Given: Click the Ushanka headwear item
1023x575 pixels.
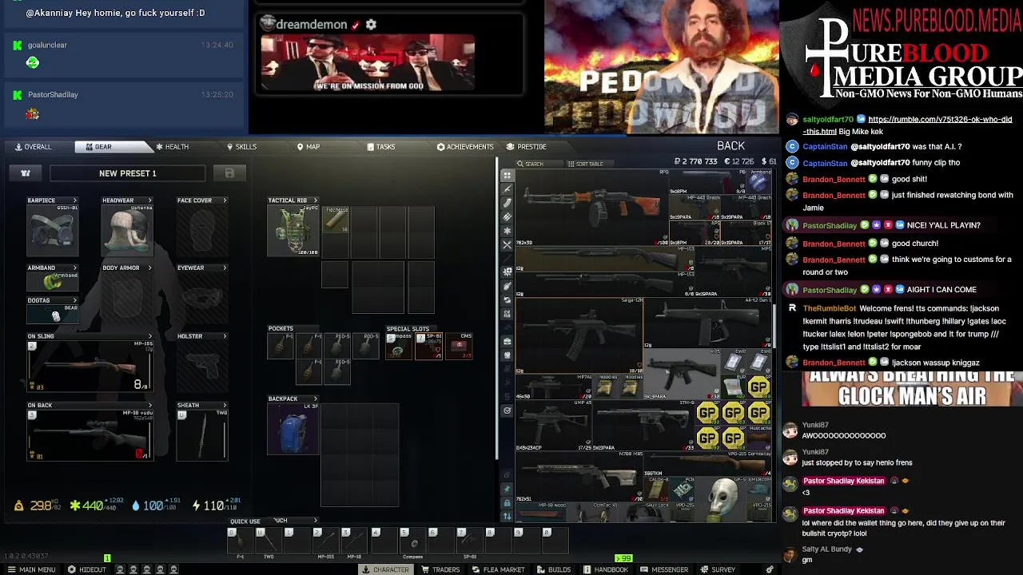Looking at the screenshot, I should pyautogui.click(x=127, y=230).
